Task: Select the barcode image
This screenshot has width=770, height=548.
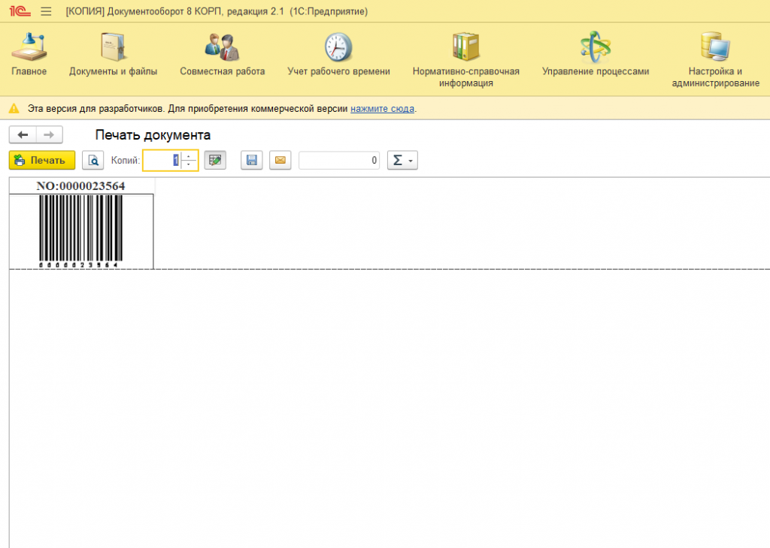Action: click(x=81, y=231)
